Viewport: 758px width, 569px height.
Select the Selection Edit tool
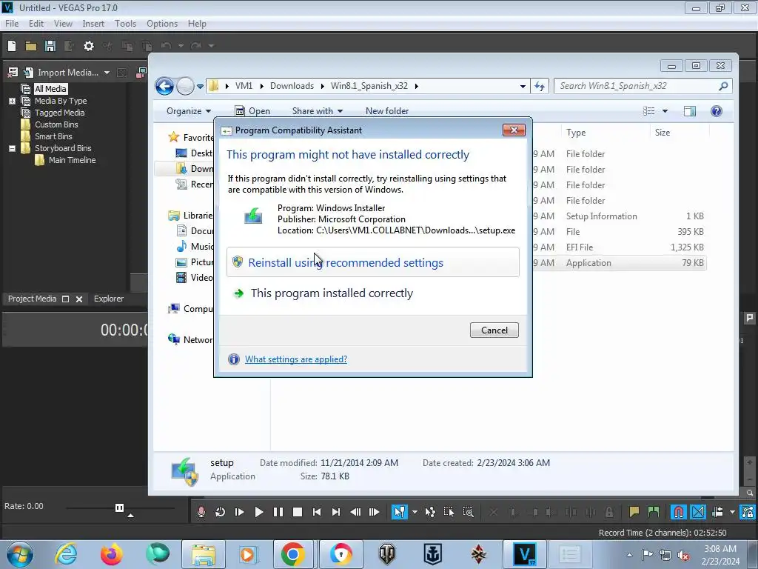pyautogui.click(x=449, y=512)
